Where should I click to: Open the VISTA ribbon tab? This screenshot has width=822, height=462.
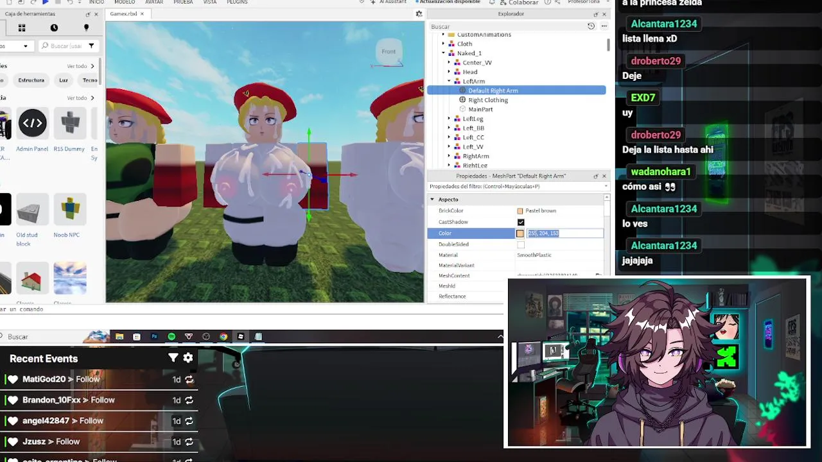(210, 3)
